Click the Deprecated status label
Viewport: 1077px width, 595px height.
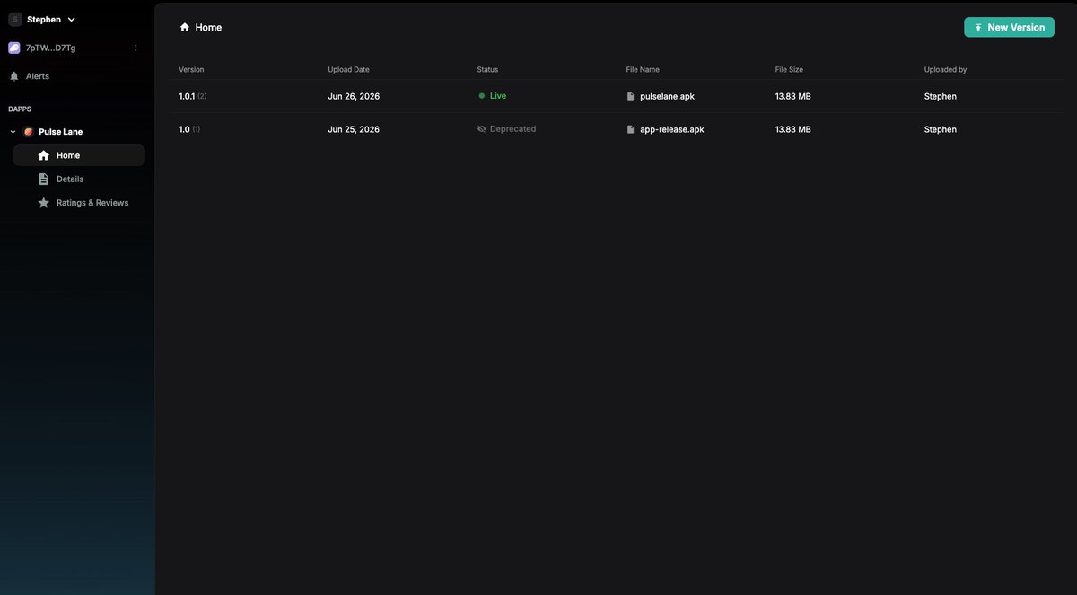click(x=512, y=129)
